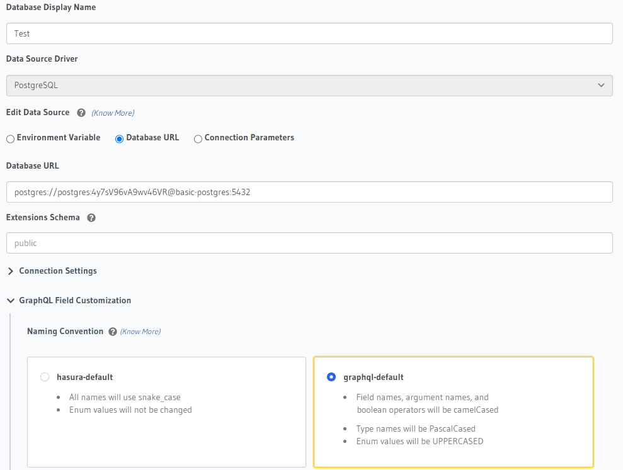Expand the Connection Settings section
Image resolution: width=623 pixels, height=470 pixels.
click(57, 271)
